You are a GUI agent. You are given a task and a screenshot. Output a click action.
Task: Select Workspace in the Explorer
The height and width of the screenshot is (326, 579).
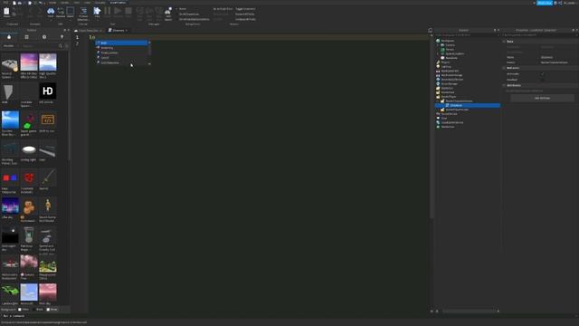point(448,41)
